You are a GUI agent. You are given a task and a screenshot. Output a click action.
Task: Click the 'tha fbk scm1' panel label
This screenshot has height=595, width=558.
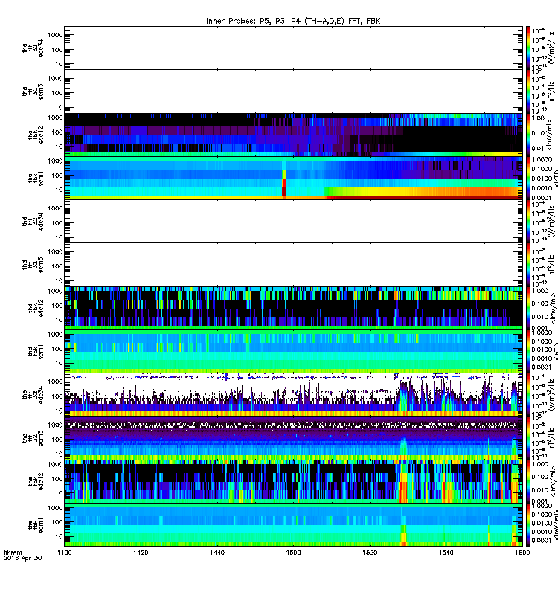(36, 178)
